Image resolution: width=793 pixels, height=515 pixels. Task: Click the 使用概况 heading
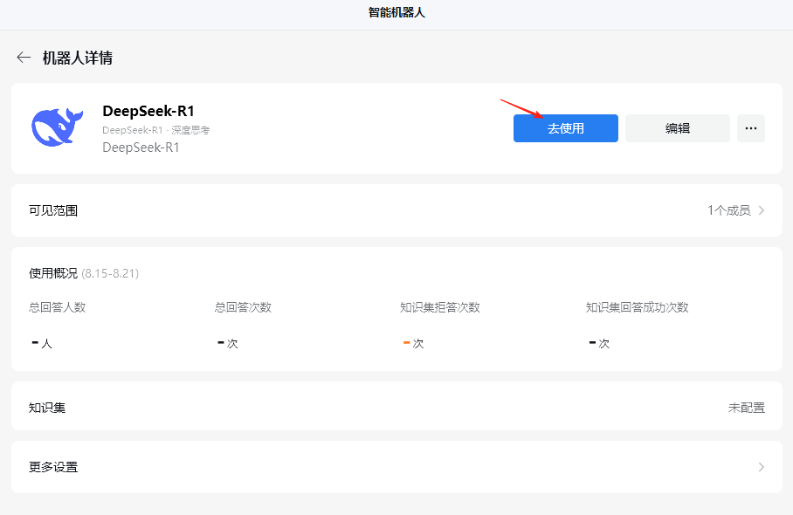(53, 273)
